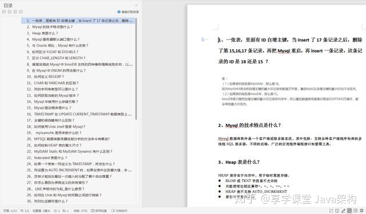Open outline item 23 federated 表
Viewport: 366px width, 214px height.
47,158
